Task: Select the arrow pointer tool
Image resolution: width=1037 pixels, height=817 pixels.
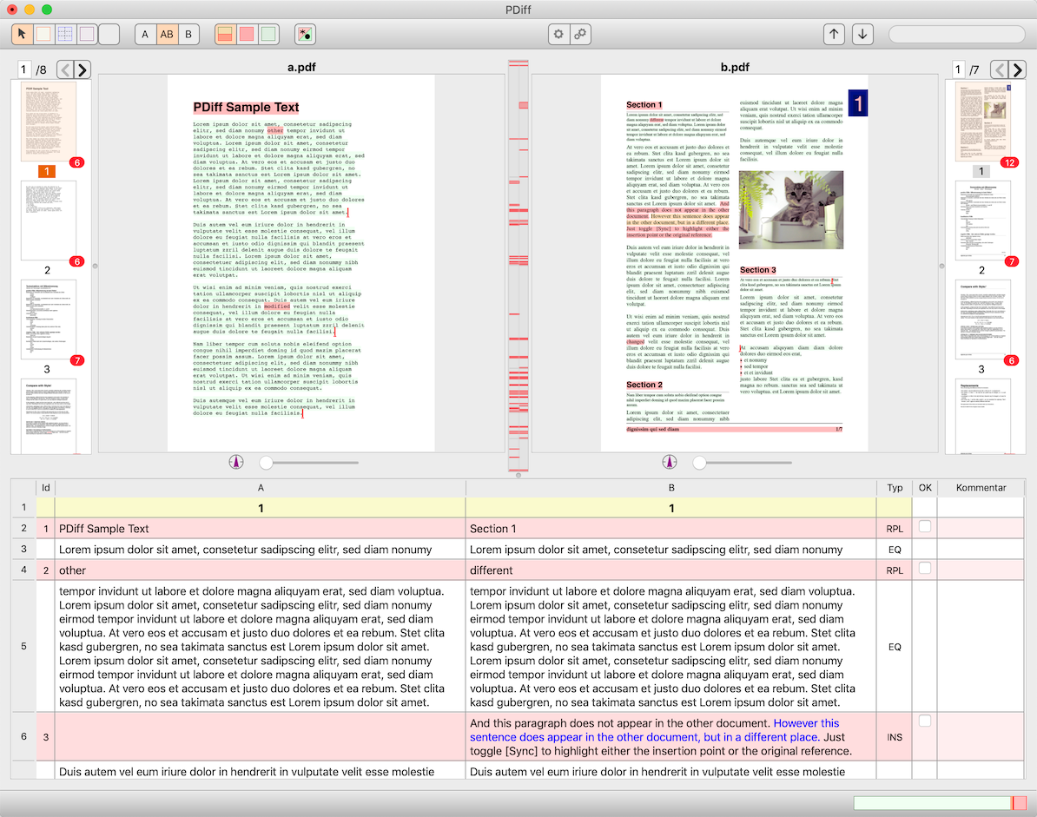Action: 22,34
